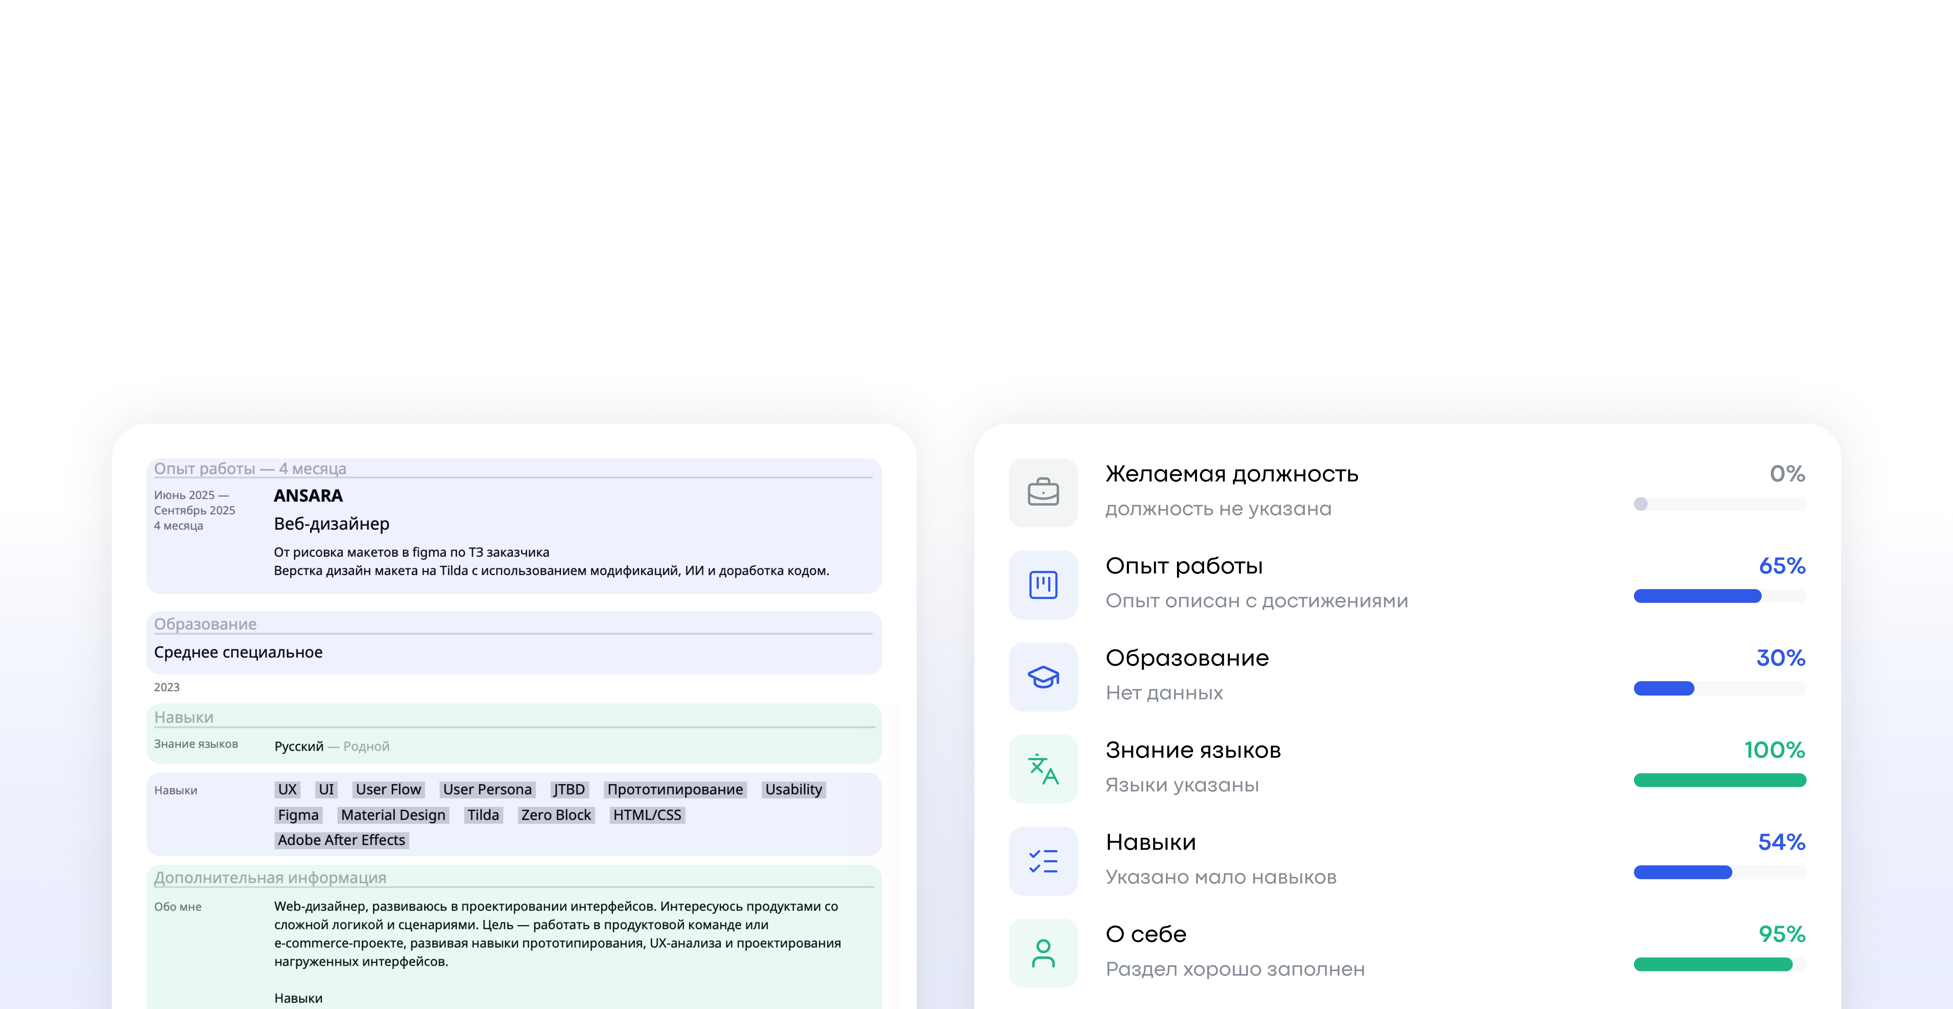Select the person icon for О себе
This screenshot has width=1953, height=1009.
click(1043, 953)
